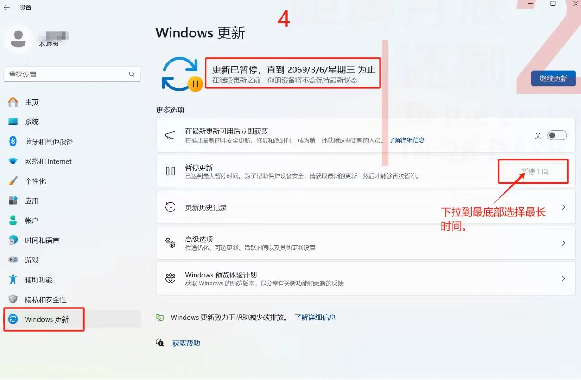The width and height of the screenshot is (581, 380).
Task: Click the 个性化 paintbrush icon
Action: pyautogui.click(x=13, y=181)
